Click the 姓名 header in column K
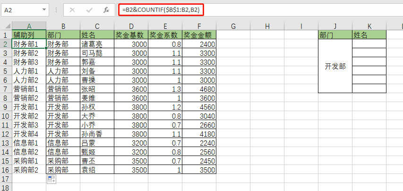 point(369,35)
